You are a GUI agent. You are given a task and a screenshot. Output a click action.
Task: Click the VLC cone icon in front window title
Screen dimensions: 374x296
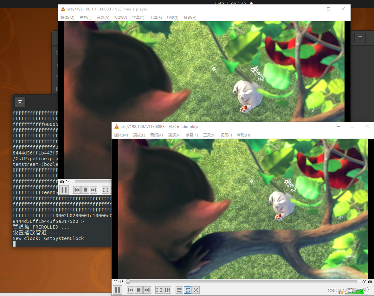[x=117, y=126]
